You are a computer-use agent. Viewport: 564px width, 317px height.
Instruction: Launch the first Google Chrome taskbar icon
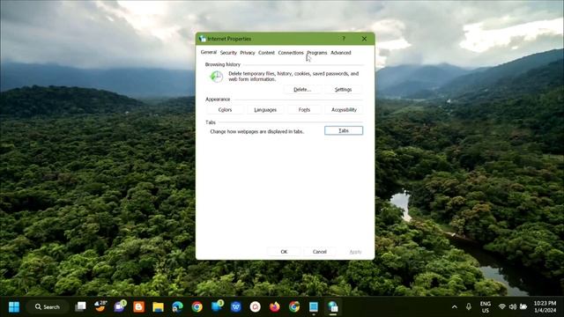click(197, 307)
